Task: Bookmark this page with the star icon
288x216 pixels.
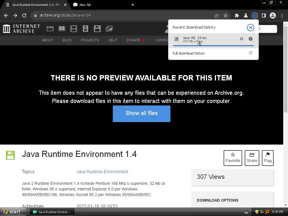Action: click(x=226, y=16)
